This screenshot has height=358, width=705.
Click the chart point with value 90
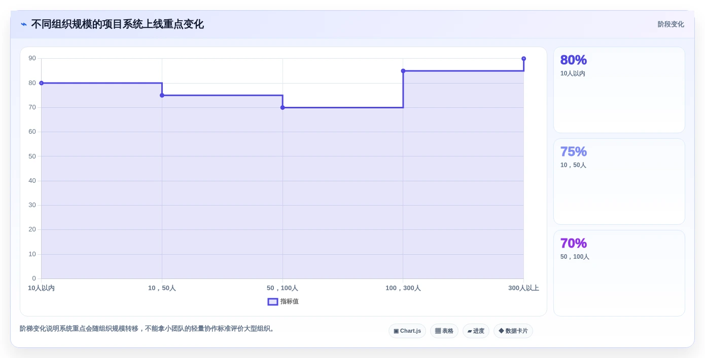pos(524,59)
